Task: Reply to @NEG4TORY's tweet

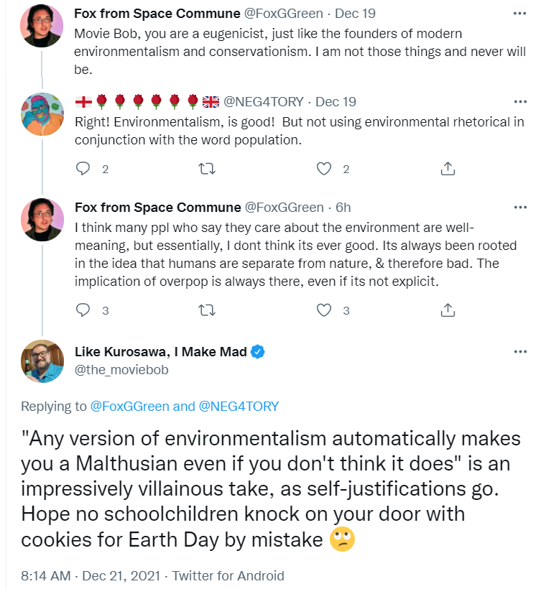Action: (83, 169)
